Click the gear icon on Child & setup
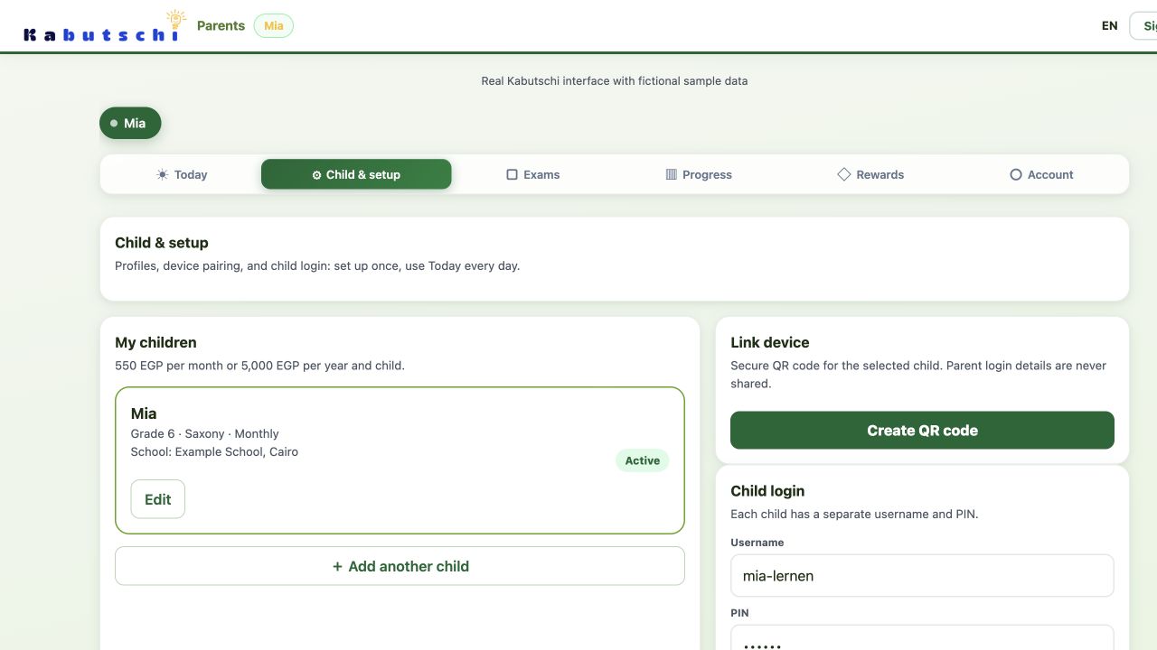The image size is (1157, 650). pyautogui.click(x=316, y=175)
